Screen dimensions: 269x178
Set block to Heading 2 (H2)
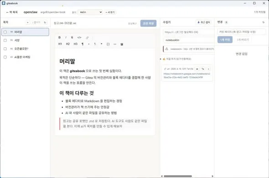point(68,44)
